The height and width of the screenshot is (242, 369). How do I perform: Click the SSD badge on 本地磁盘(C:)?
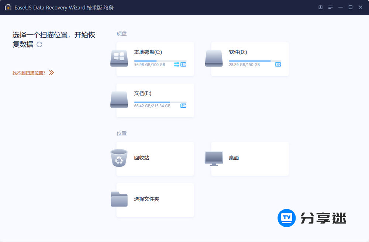pos(183,64)
